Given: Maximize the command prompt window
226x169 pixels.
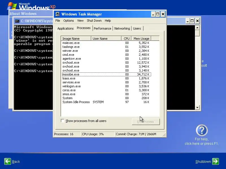Looking at the screenshot, I should point(192,21).
